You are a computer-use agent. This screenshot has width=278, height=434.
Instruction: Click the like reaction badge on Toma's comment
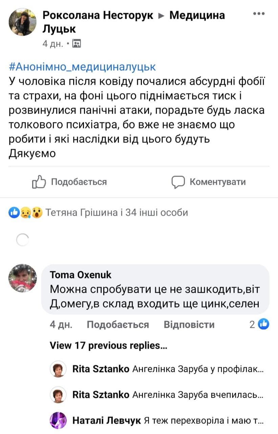(263, 324)
